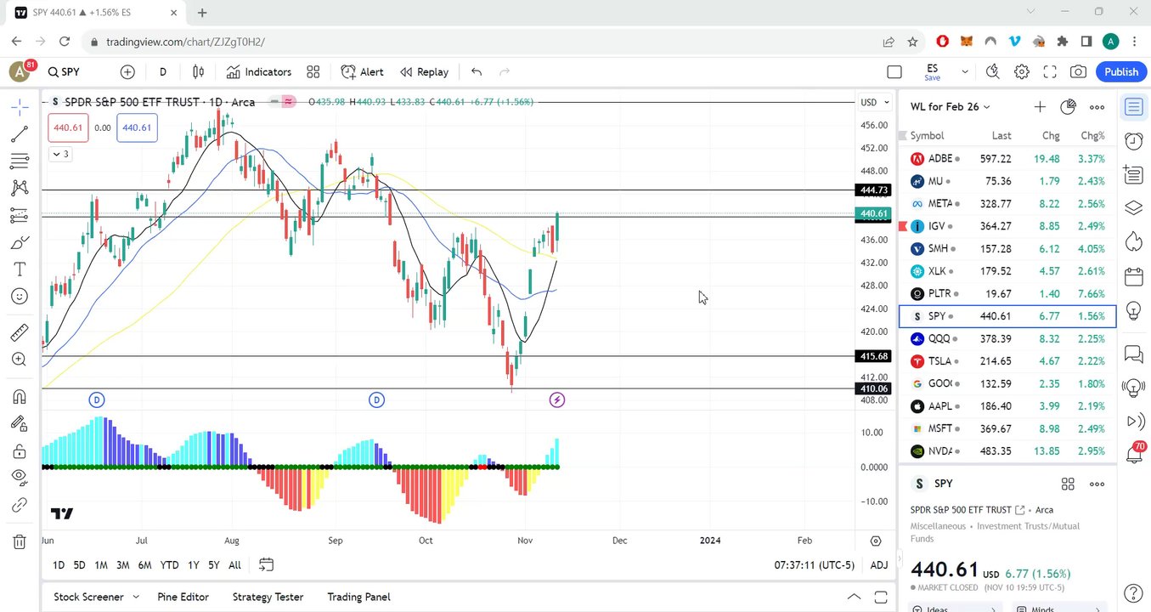This screenshot has width=1151, height=612.
Task: Open the SPDR S&P 500 ETF TRUST link
Action: click(x=967, y=510)
